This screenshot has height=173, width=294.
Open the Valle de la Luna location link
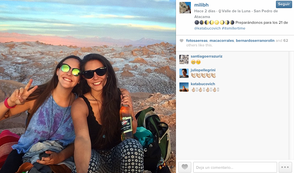click(x=236, y=14)
